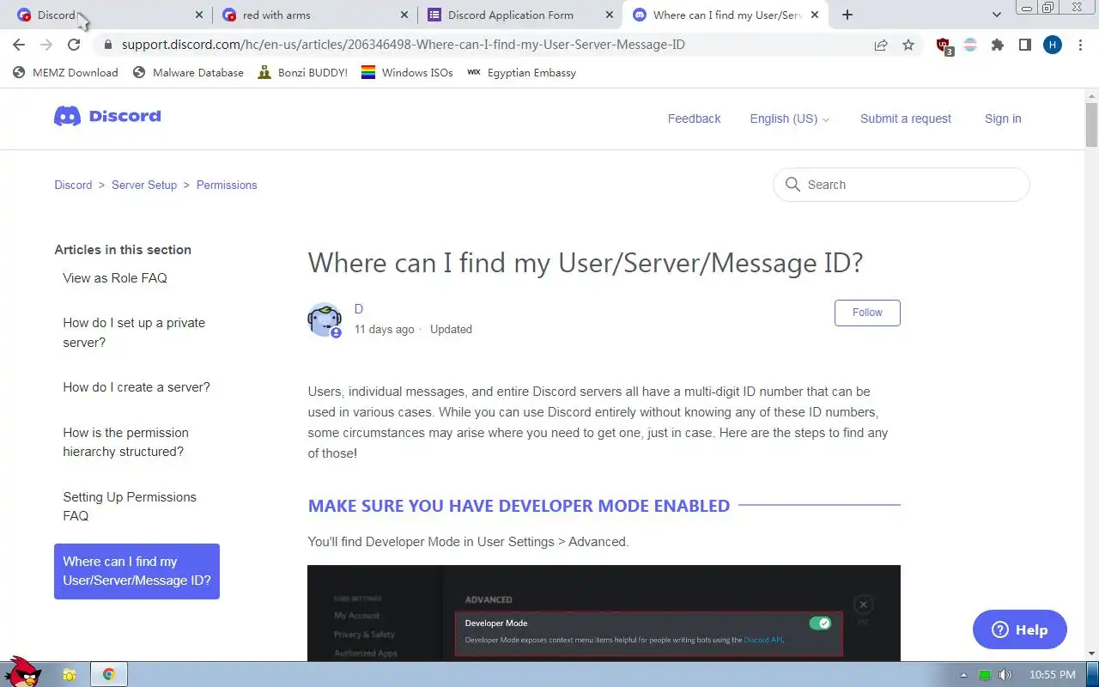This screenshot has width=1099, height=687.
Task: Open the Chrome icon in taskbar
Action: point(109,674)
